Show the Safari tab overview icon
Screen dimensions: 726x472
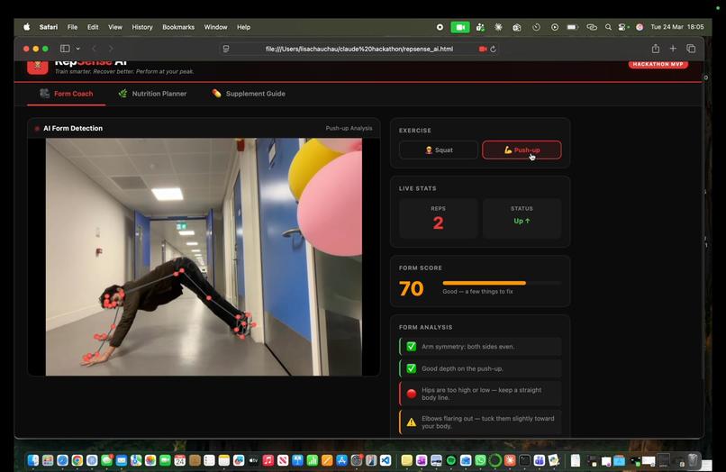coord(691,49)
